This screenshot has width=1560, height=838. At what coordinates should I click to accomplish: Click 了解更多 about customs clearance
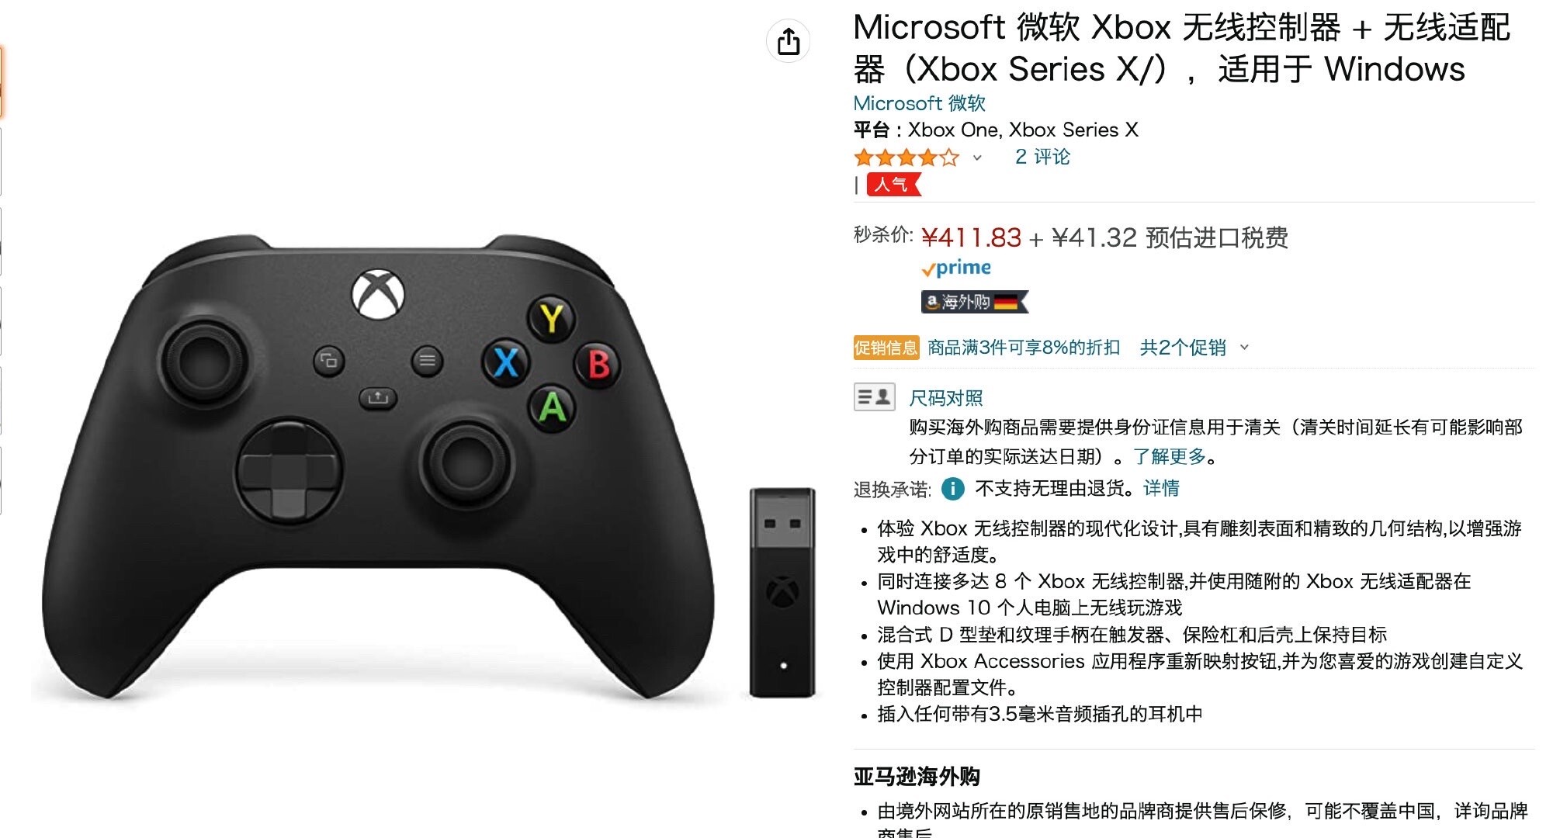pos(1170,456)
